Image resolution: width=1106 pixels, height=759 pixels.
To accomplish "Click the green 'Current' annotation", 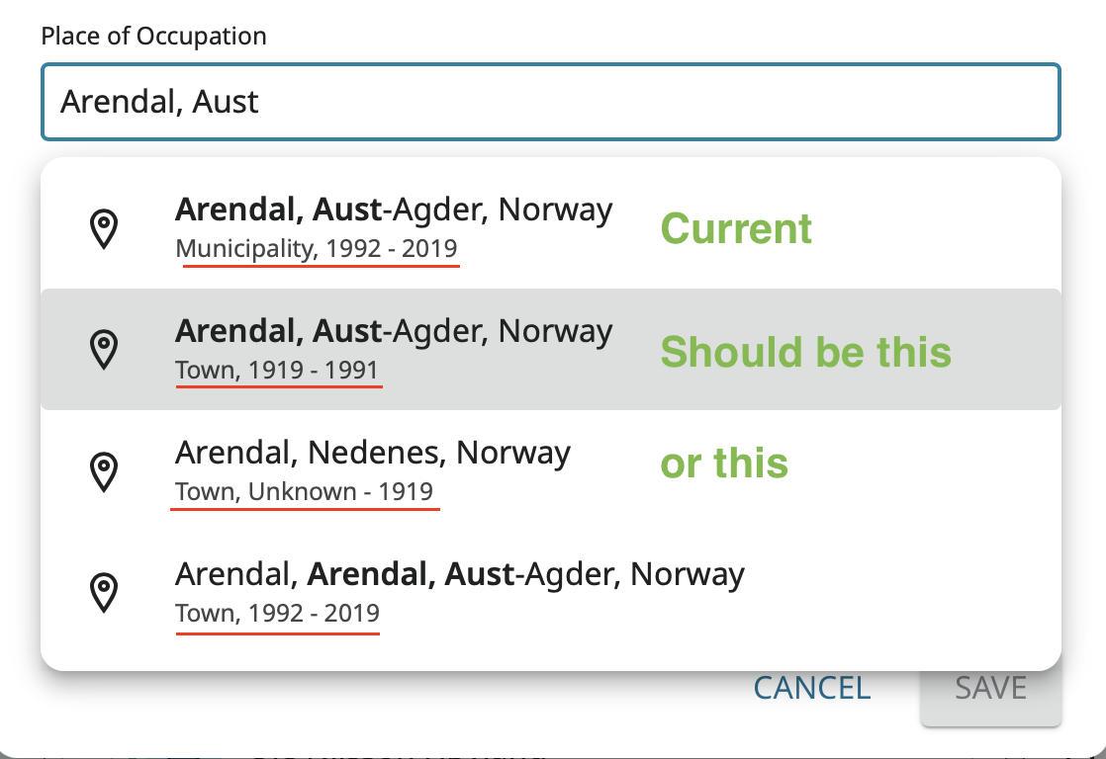I will 736,229.
